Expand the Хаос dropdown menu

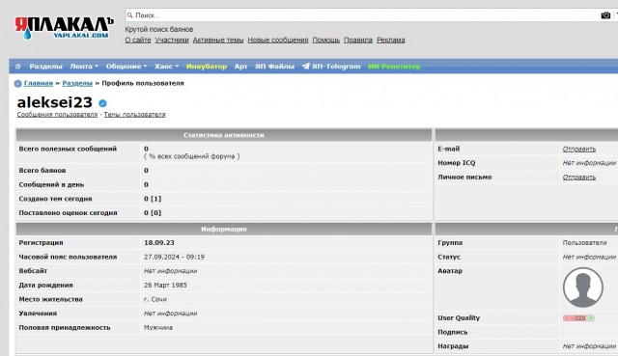tap(166, 67)
